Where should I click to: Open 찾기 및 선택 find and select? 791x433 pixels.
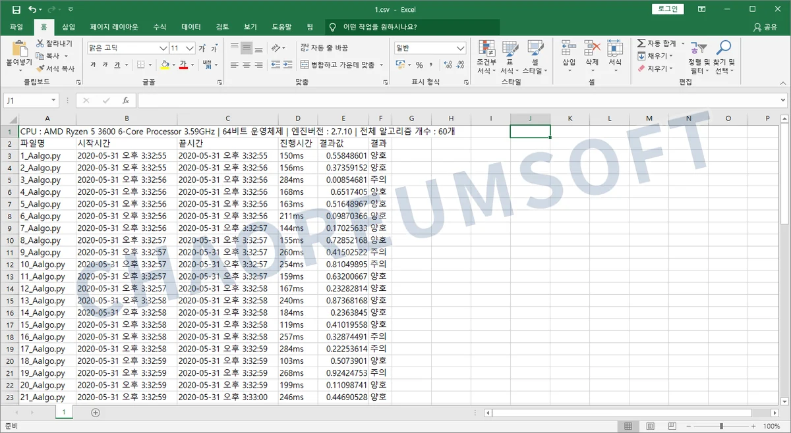click(x=724, y=57)
